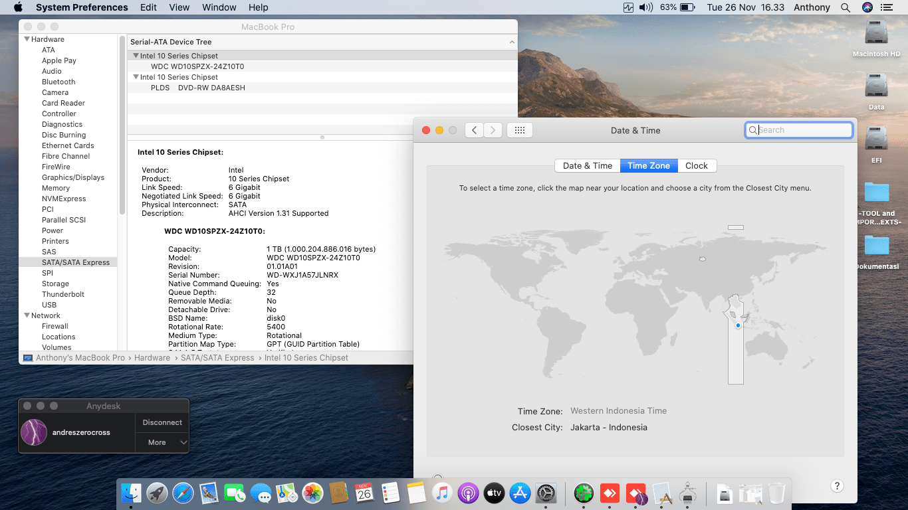Viewport: 908px width, 510px height.
Task: Select Thunderbolt in the hardware list
Action: click(63, 294)
